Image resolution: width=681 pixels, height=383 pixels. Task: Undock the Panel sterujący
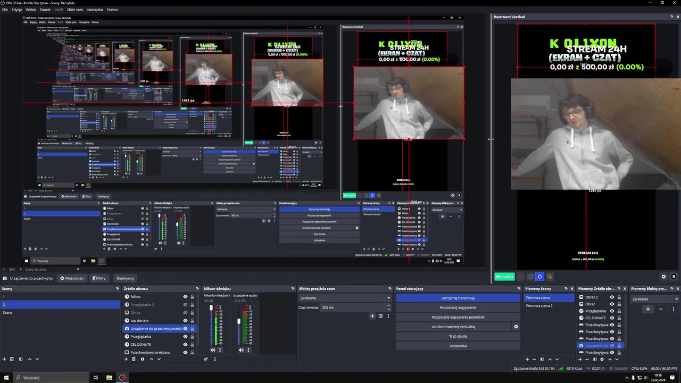519,289
